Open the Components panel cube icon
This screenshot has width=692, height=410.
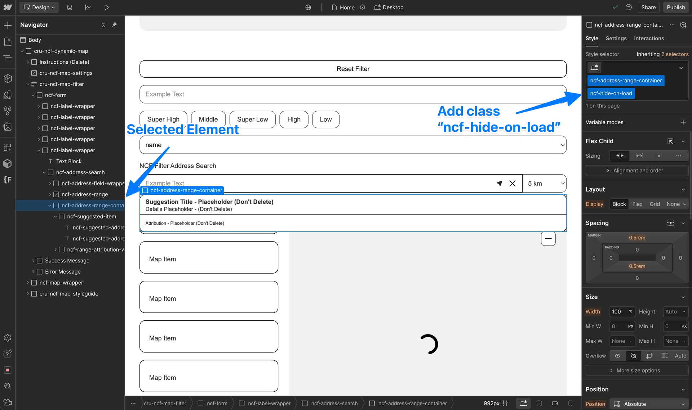8,78
